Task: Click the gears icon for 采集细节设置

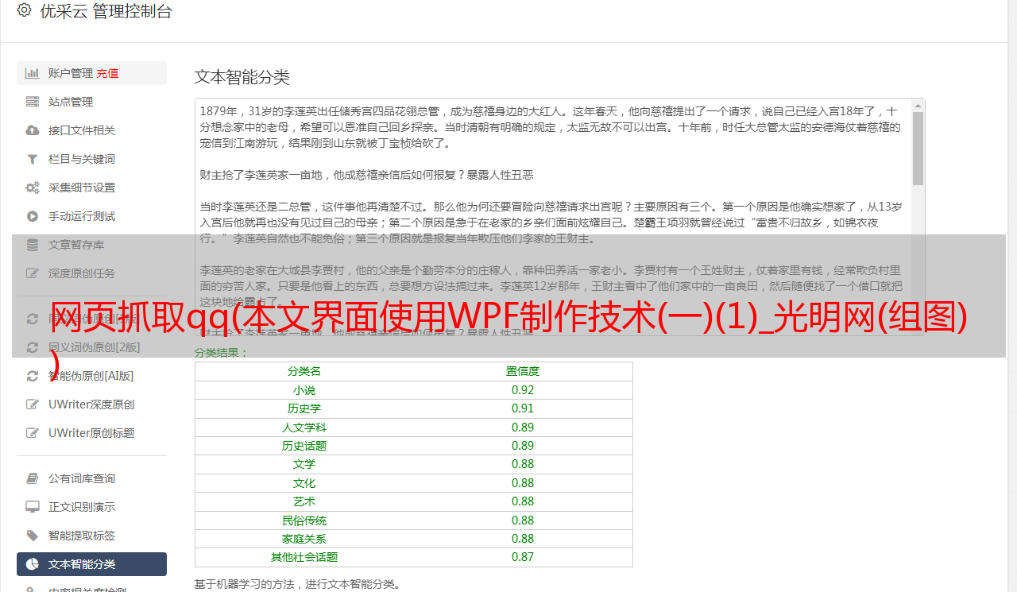Action: click(x=33, y=188)
